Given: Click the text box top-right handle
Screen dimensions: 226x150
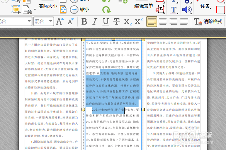Looking at the screenshot, I should (143, 39).
